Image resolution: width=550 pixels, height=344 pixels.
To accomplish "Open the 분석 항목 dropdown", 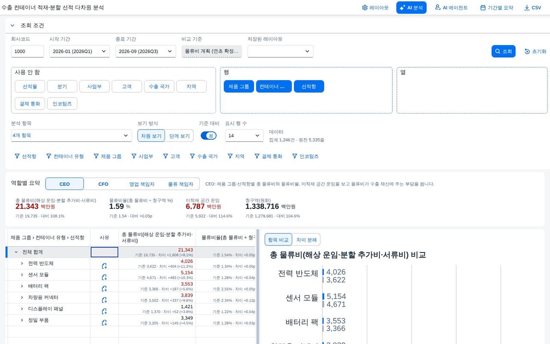I will coord(71,135).
